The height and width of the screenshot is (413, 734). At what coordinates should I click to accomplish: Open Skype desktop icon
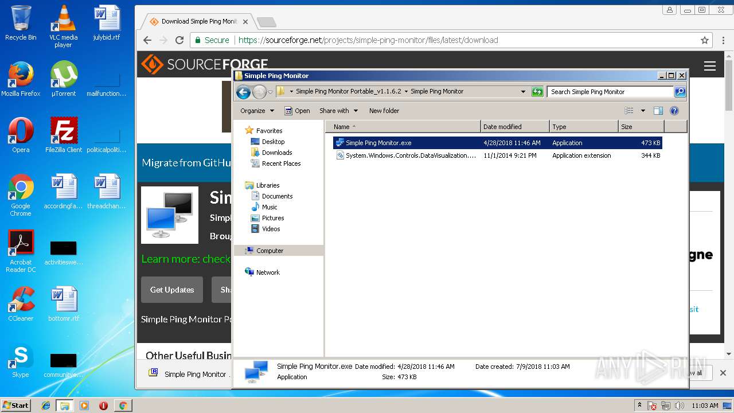tap(21, 361)
